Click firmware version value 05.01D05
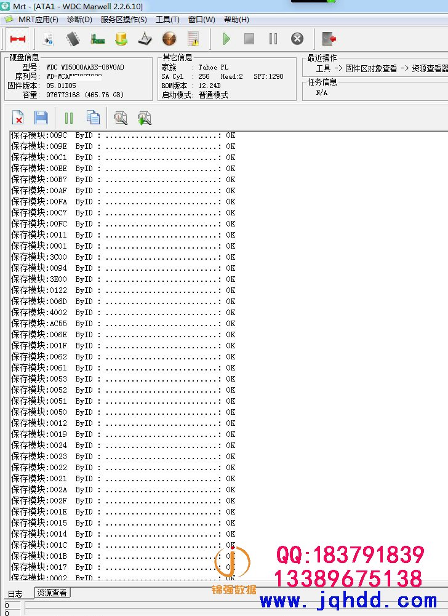This screenshot has width=448, height=616. click(62, 86)
